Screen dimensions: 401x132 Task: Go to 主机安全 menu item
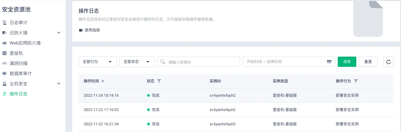19,84
